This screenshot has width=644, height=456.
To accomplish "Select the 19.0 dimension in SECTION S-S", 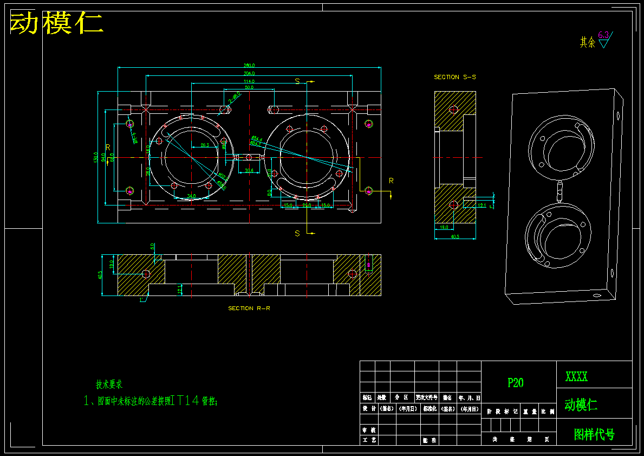I will (444, 227).
